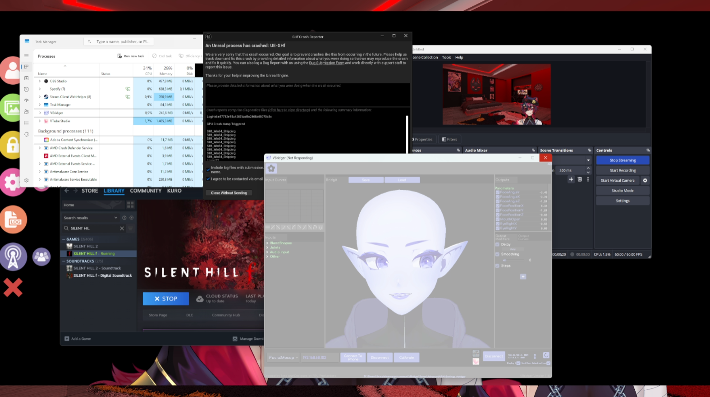Collapse the GAMES category in Steam library
The height and width of the screenshot is (397, 710).
click(x=64, y=239)
